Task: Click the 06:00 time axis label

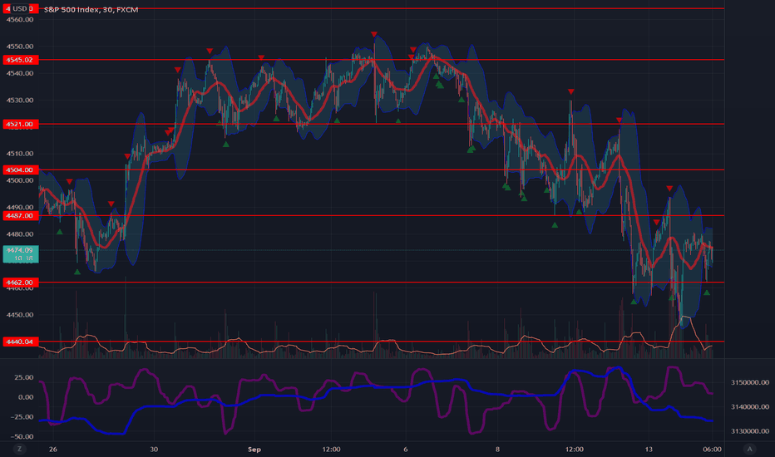Action: pyautogui.click(x=713, y=449)
